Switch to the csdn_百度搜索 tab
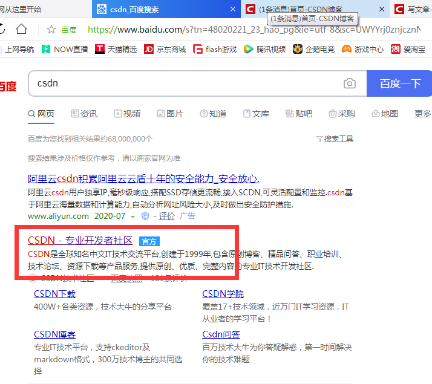The height and width of the screenshot is (384, 432). click(x=166, y=9)
